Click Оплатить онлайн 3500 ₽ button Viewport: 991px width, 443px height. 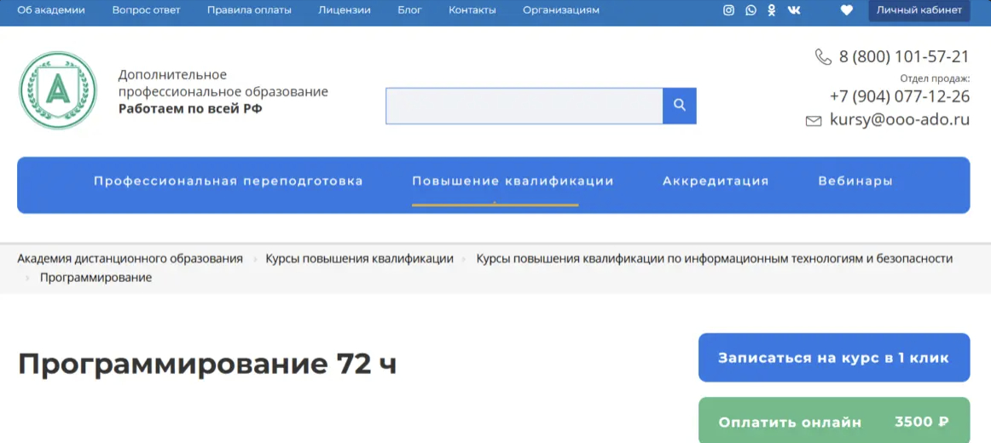(x=833, y=421)
